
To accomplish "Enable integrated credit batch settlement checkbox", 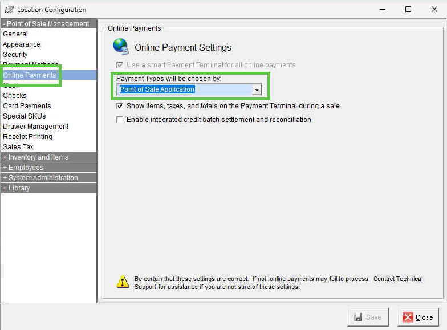I will pyautogui.click(x=120, y=120).
